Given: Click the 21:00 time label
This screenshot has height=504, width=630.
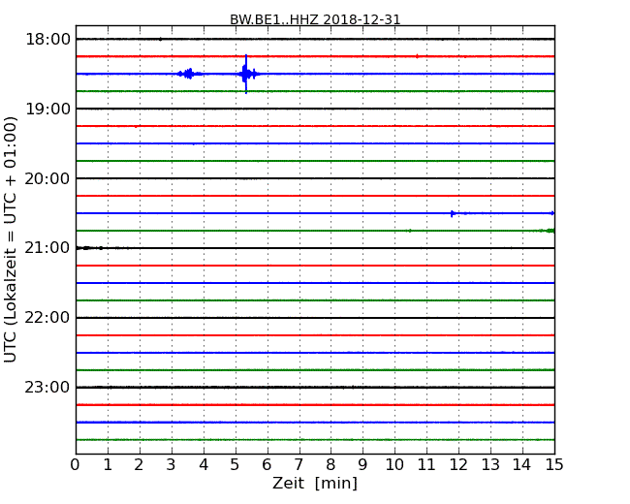Looking at the screenshot, I should 47,248.
